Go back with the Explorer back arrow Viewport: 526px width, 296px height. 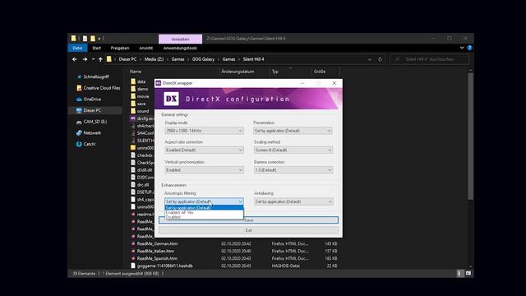75,59
